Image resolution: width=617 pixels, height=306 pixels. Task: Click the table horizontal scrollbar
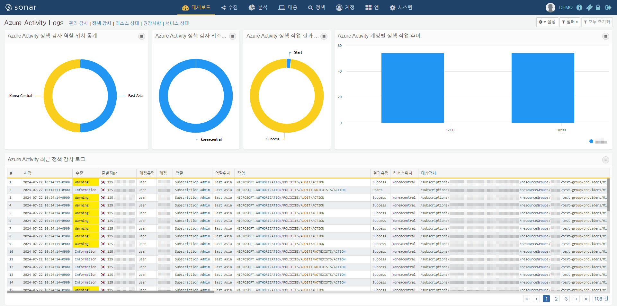[111, 292]
